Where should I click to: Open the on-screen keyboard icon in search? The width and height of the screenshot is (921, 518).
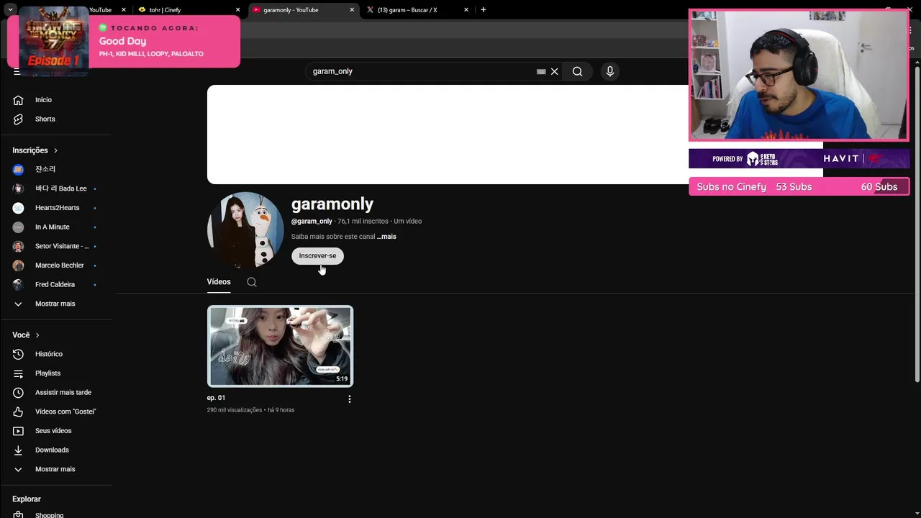[541, 71]
